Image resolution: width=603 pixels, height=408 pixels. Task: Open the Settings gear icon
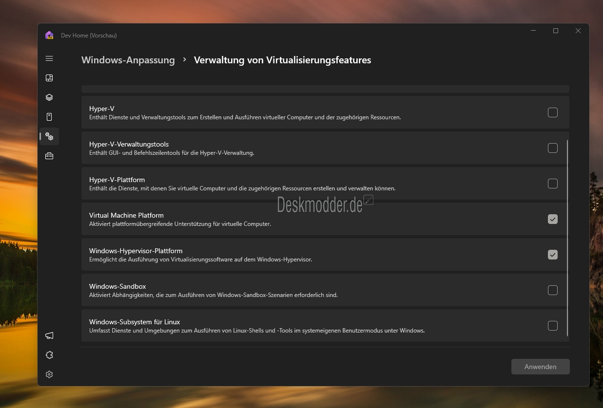[49, 374]
